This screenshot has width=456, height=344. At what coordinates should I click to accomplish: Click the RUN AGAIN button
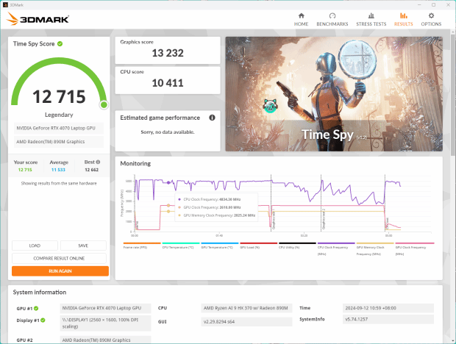click(x=60, y=271)
